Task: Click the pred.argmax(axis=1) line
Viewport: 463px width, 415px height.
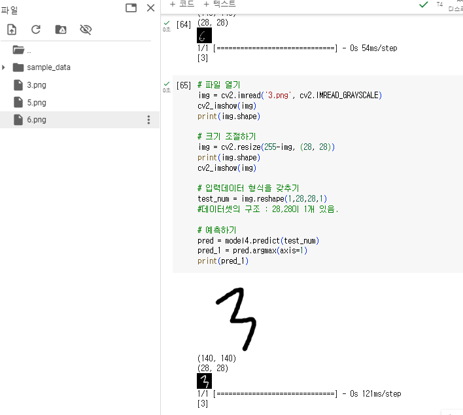Action: (252, 251)
